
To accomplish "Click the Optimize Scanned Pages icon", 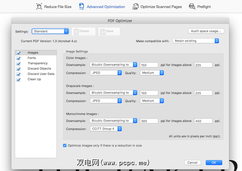I will [x=135, y=6].
